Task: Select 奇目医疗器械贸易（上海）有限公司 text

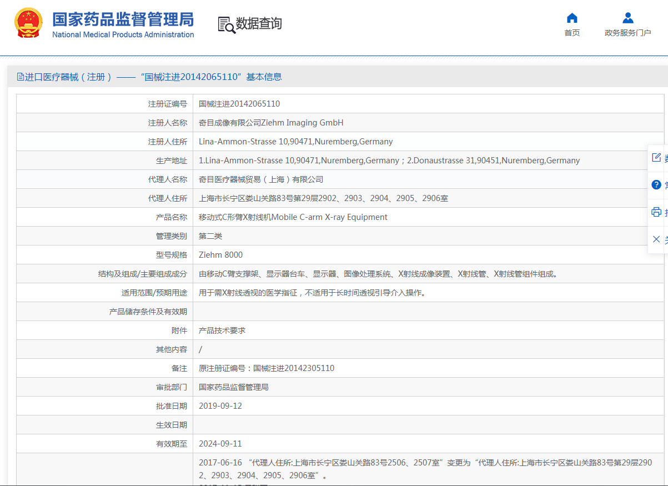Action: click(x=261, y=179)
